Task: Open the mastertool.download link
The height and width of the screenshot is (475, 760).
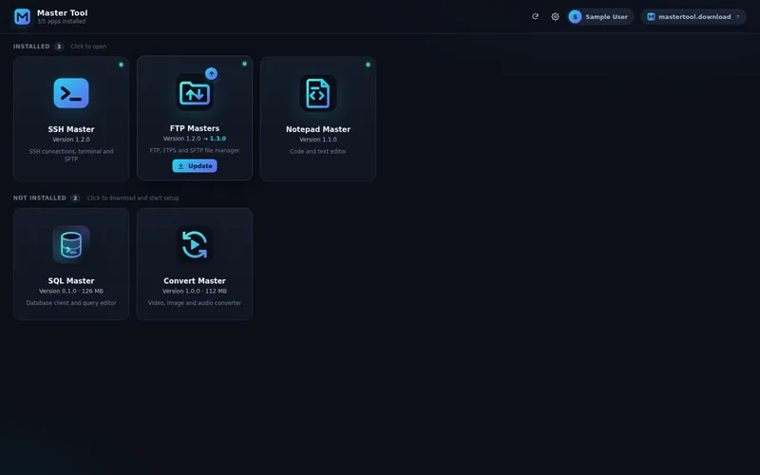Action: [693, 16]
